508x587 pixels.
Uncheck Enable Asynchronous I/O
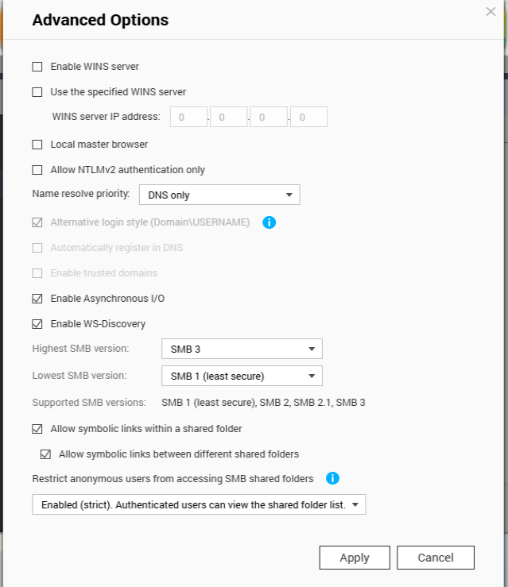(37, 299)
